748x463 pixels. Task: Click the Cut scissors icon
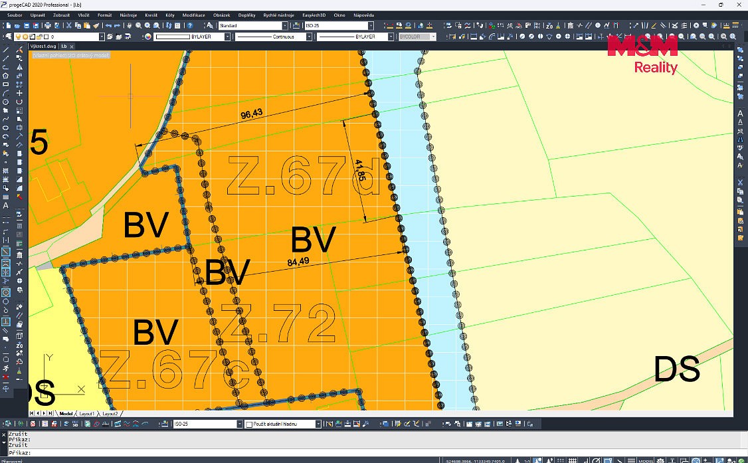(x=68, y=26)
